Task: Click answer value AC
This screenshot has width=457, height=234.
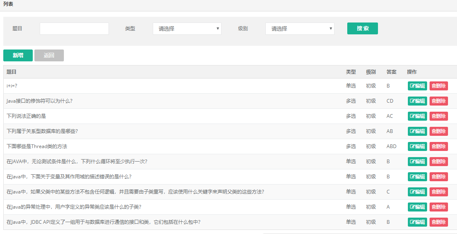Action: [390, 116]
